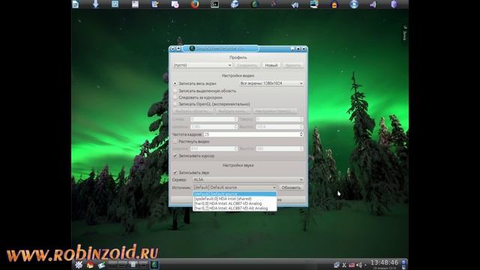
Task: Toggle 'Растянуть видео' checkbox
Action: click(x=175, y=142)
